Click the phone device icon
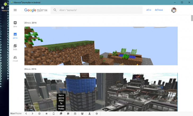193x116 pixels. tap(54, 114)
